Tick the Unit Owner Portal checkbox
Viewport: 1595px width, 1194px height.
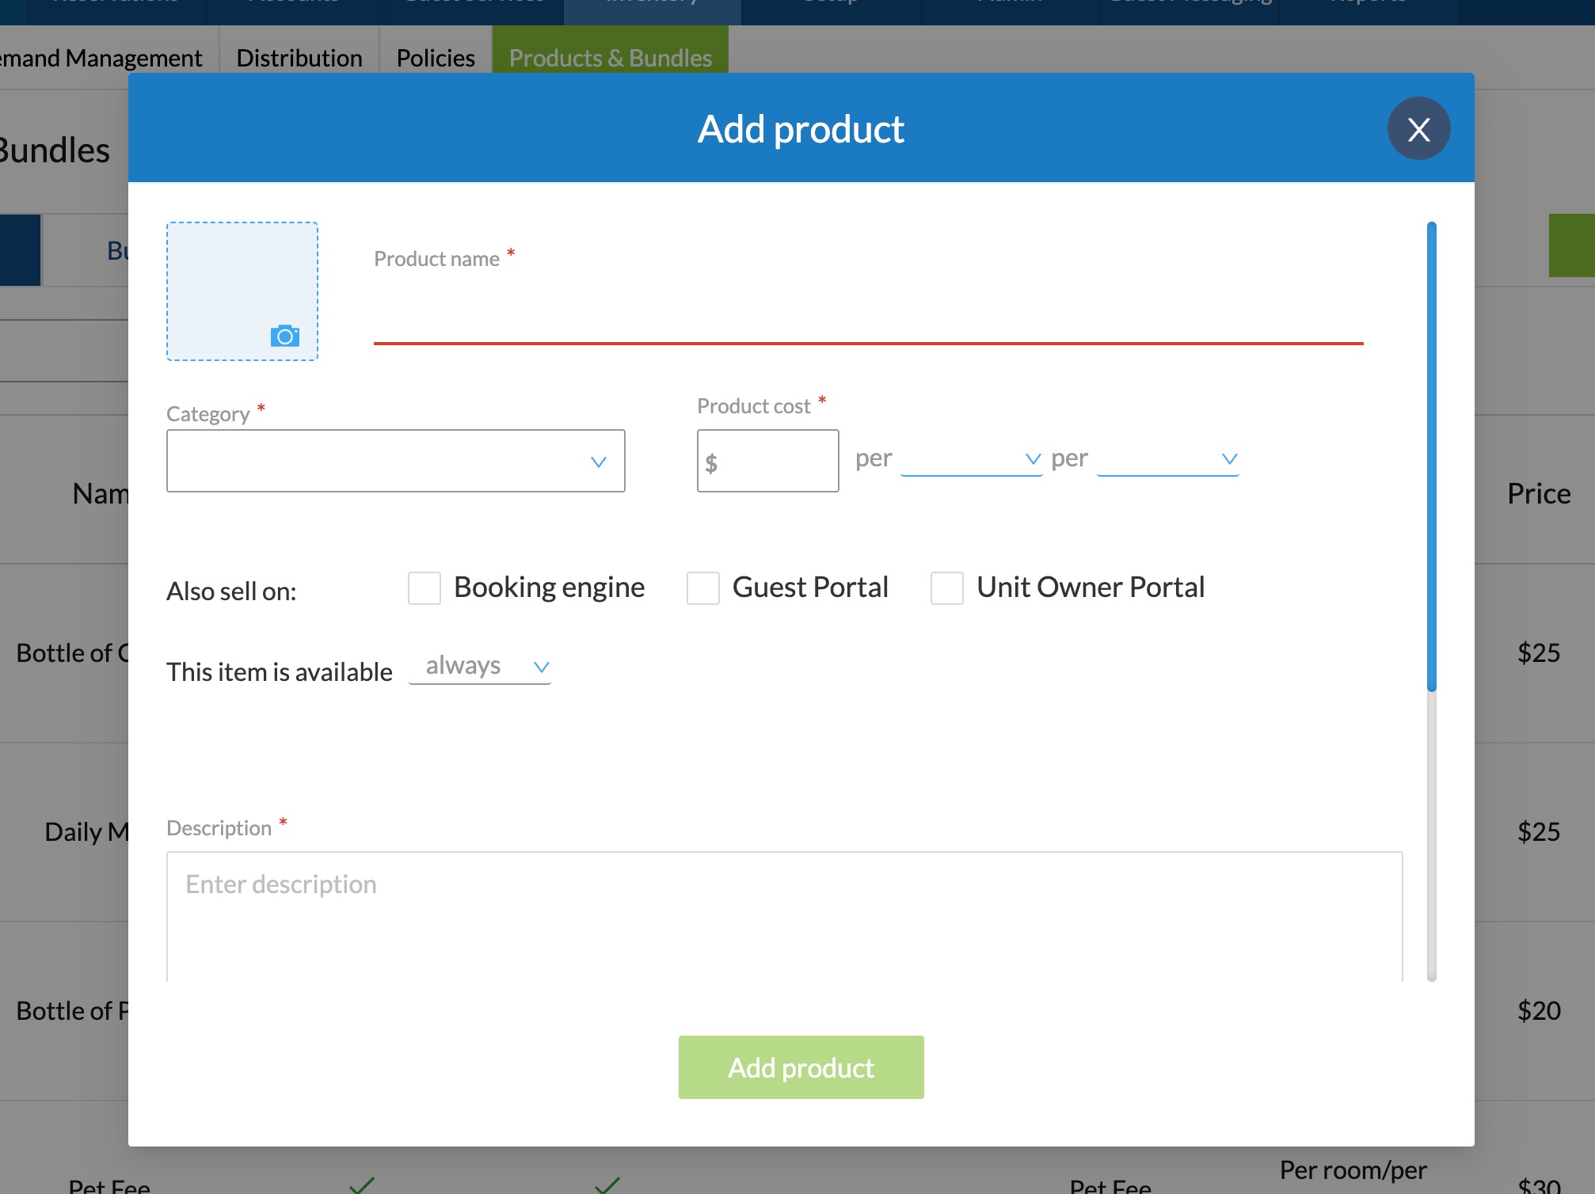[x=946, y=588]
